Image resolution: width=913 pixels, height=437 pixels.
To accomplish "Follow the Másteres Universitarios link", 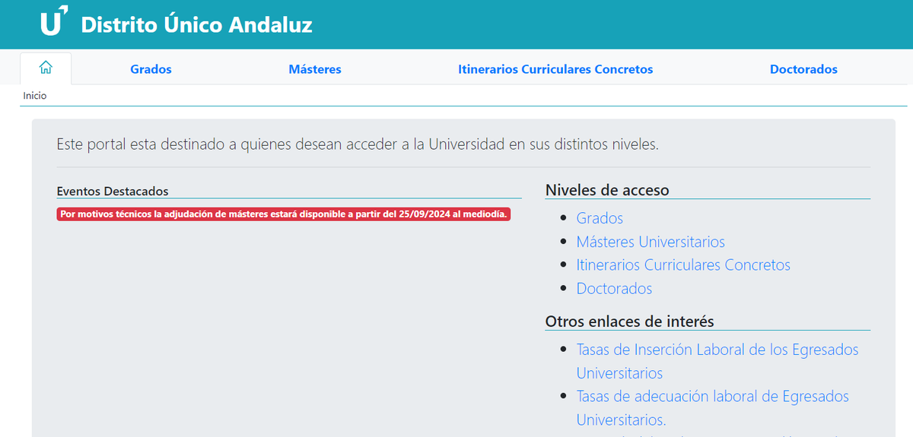I will click(x=651, y=242).
